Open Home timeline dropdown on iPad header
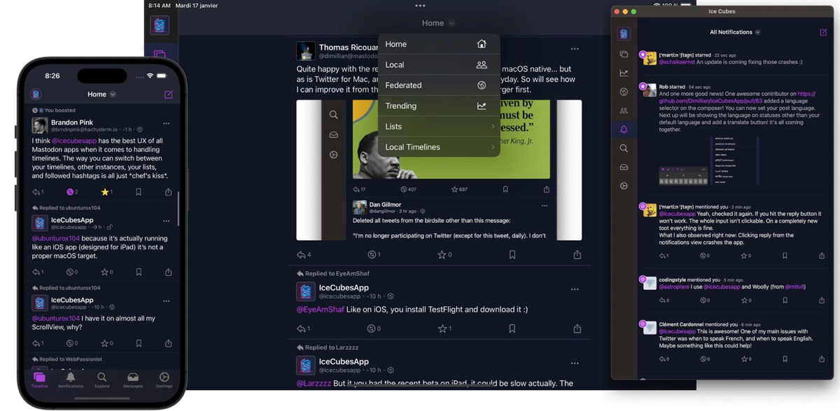The image size is (840, 411). (438, 23)
